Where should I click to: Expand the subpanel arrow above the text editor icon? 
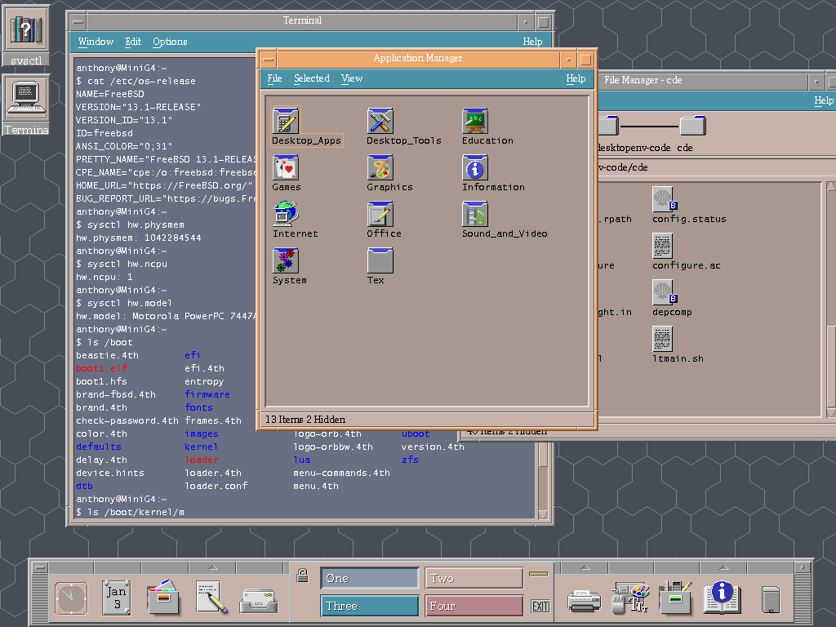(212, 567)
